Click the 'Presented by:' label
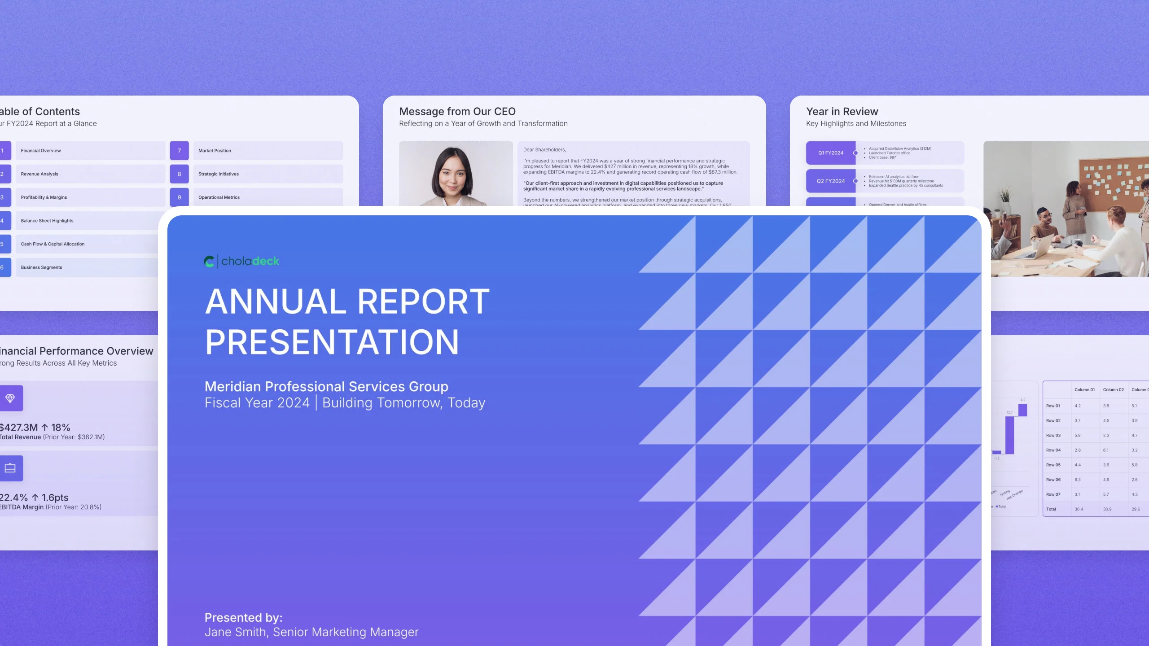 pyautogui.click(x=244, y=618)
